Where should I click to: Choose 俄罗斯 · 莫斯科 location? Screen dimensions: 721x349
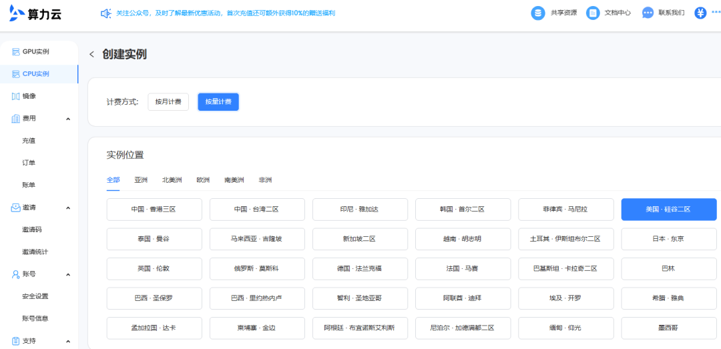coord(257,268)
